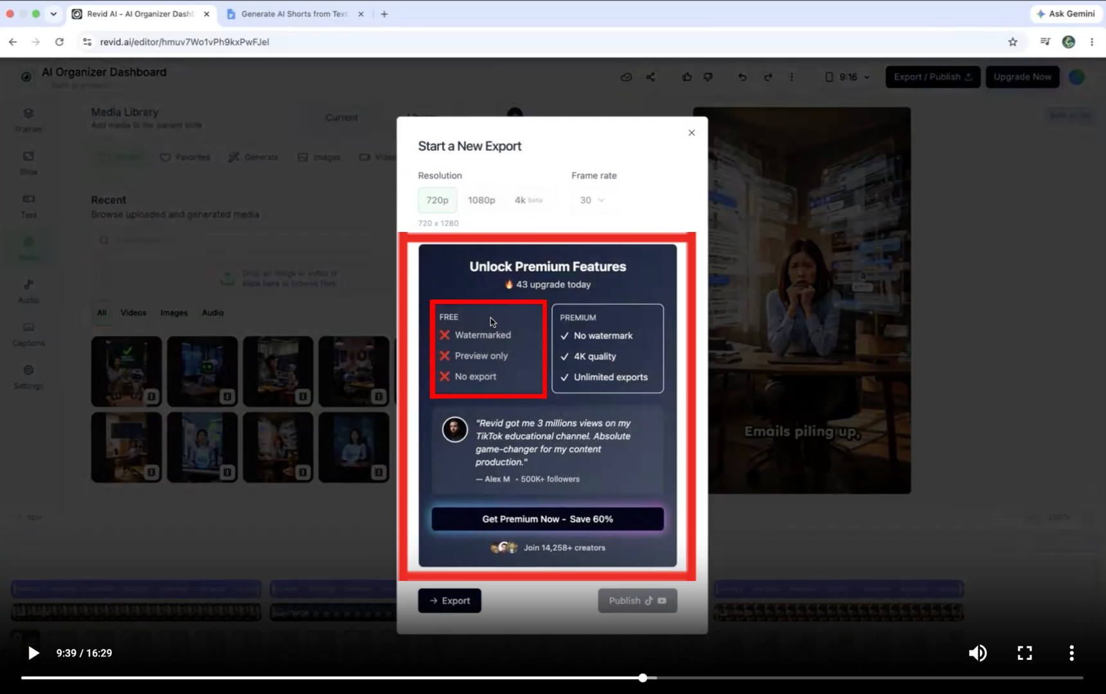The height and width of the screenshot is (694, 1106).
Task: Select the Favorites filter in Media Library
Action: 185,157
